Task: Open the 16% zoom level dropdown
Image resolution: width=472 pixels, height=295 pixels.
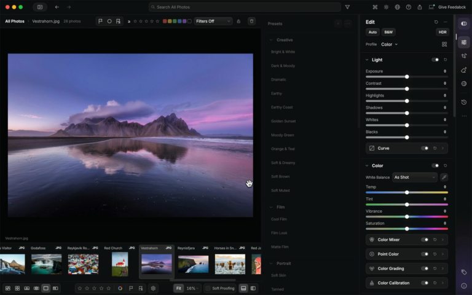Action: (192, 288)
